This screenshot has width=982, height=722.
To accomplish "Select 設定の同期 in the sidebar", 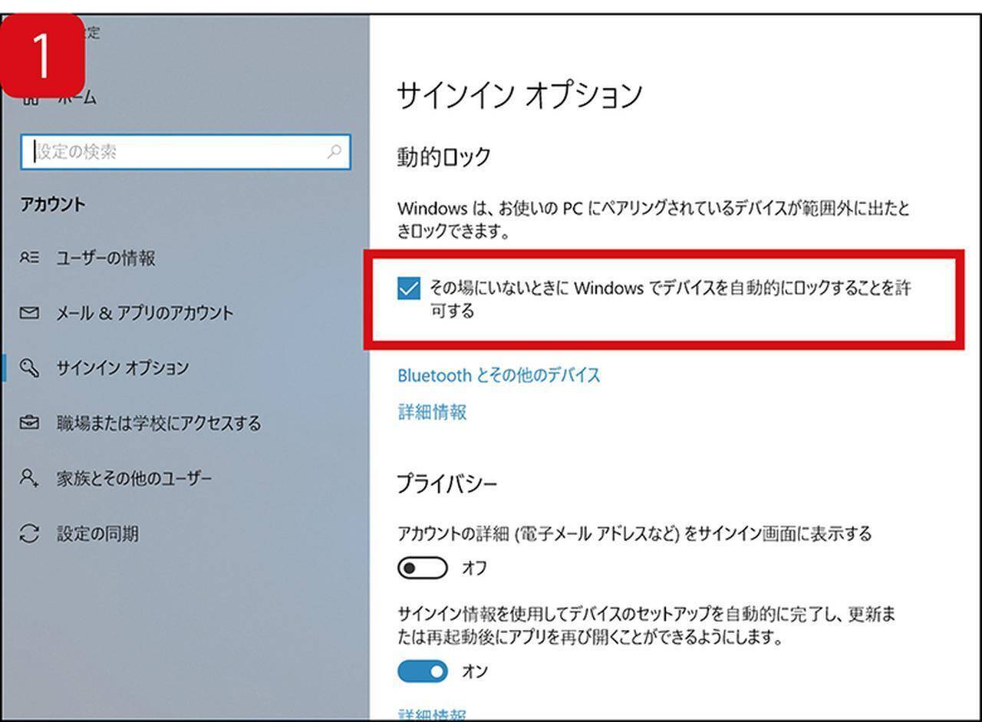I will click(x=97, y=533).
